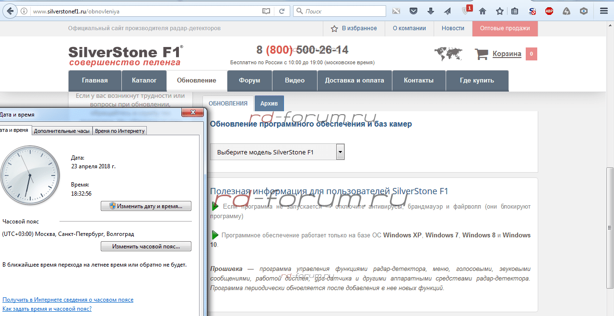Screen dimensions: 614x316
Task: Switch to the 'Архив' tab
Action: [x=269, y=103]
